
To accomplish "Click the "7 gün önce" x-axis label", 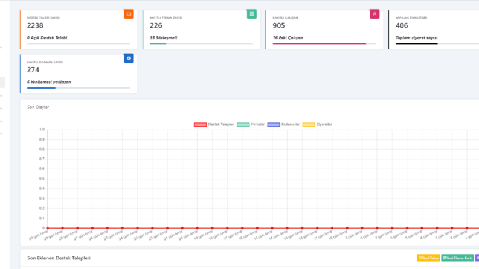I will pyautogui.click(x=384, y=235).
